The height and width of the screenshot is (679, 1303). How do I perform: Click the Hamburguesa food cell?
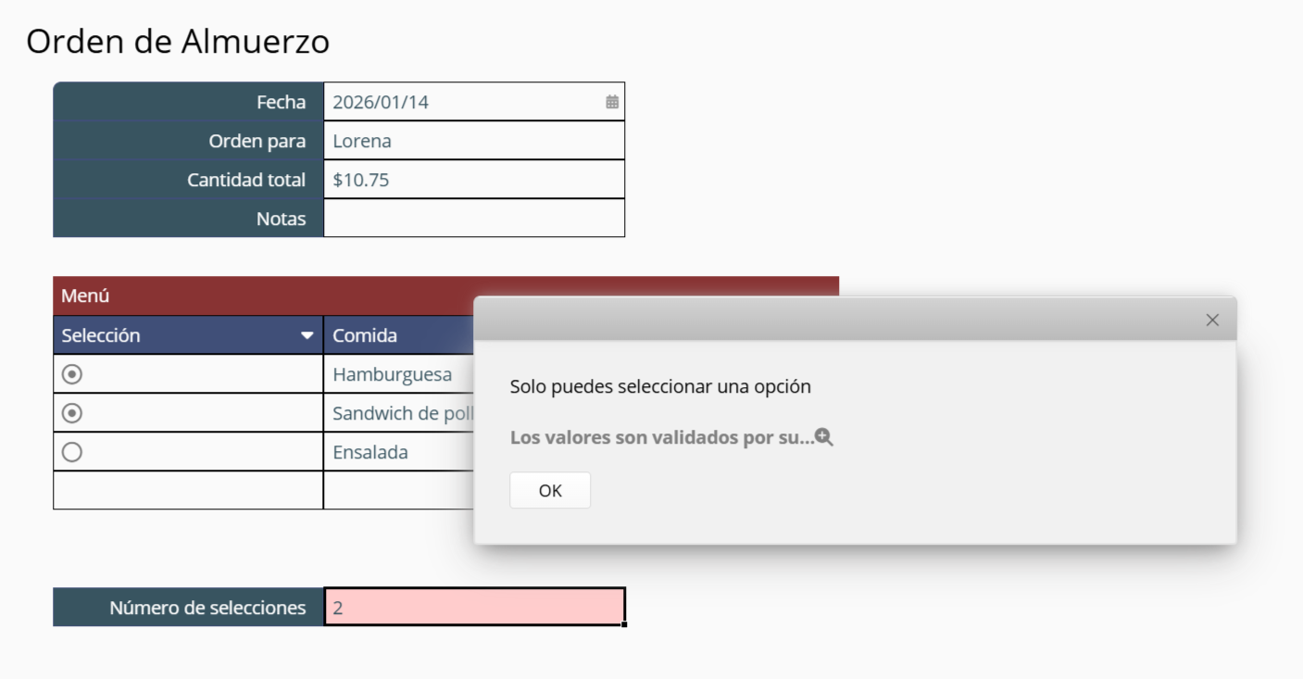[399, 374]
